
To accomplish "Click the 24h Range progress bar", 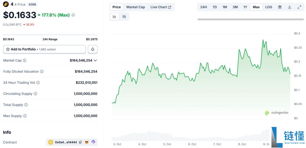I will [x=50, y=35].
